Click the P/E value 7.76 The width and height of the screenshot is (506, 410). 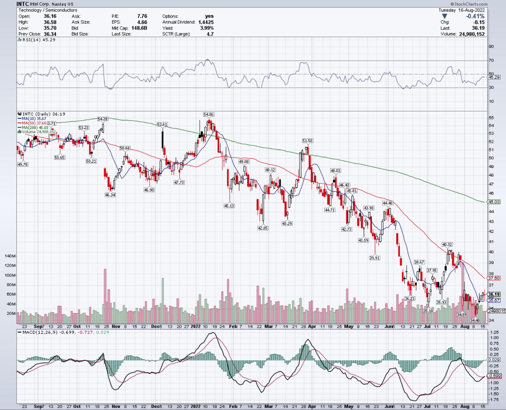pos(142,16)
